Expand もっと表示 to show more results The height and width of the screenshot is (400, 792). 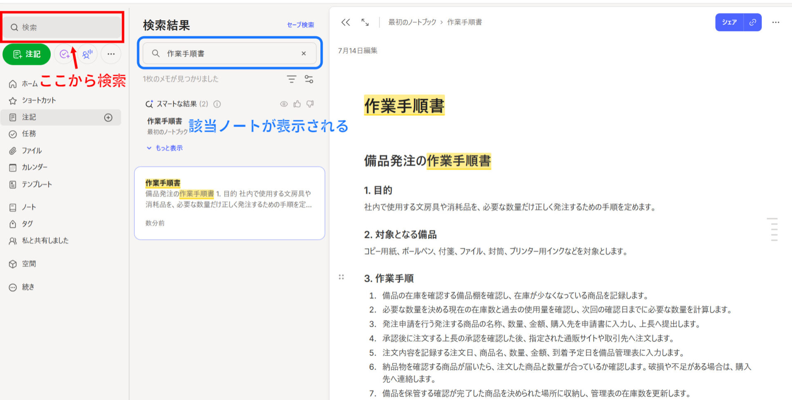tap(165, 148)
